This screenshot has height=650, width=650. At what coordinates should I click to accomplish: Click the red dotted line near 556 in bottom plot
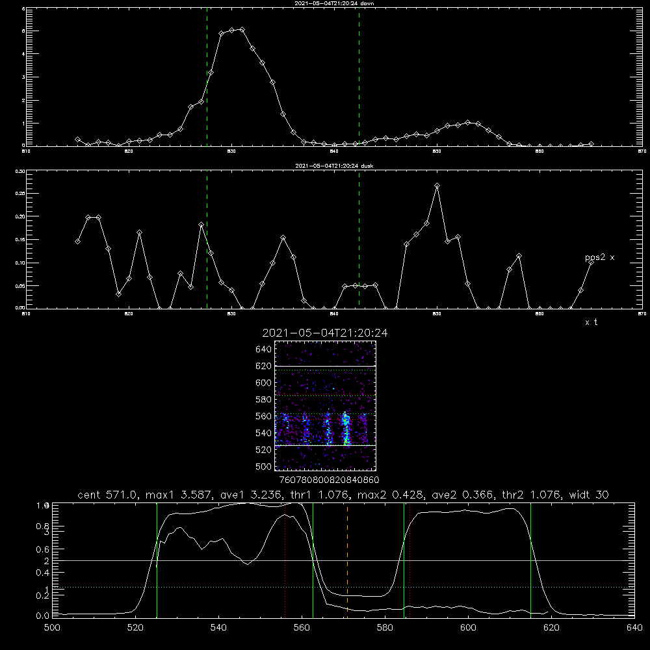tap(285, 560)
